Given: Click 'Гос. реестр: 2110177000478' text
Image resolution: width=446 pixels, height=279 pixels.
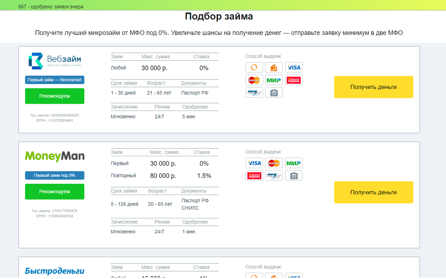Looking at the screenshot, I should pos(55,211).
